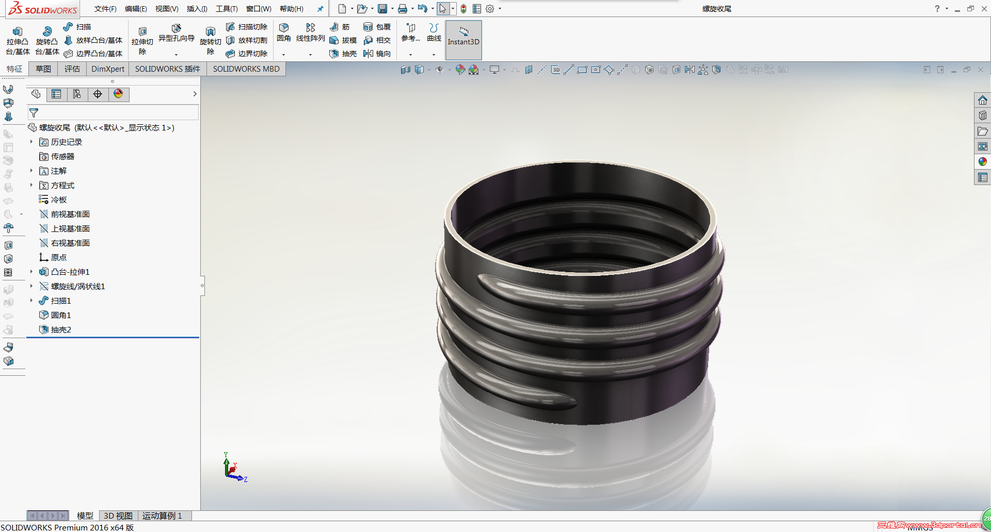Click the feature tree filter input field

[x=113, y=112]
